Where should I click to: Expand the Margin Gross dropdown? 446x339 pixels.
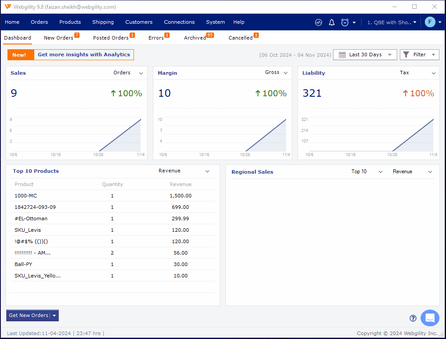coord(285,73)
